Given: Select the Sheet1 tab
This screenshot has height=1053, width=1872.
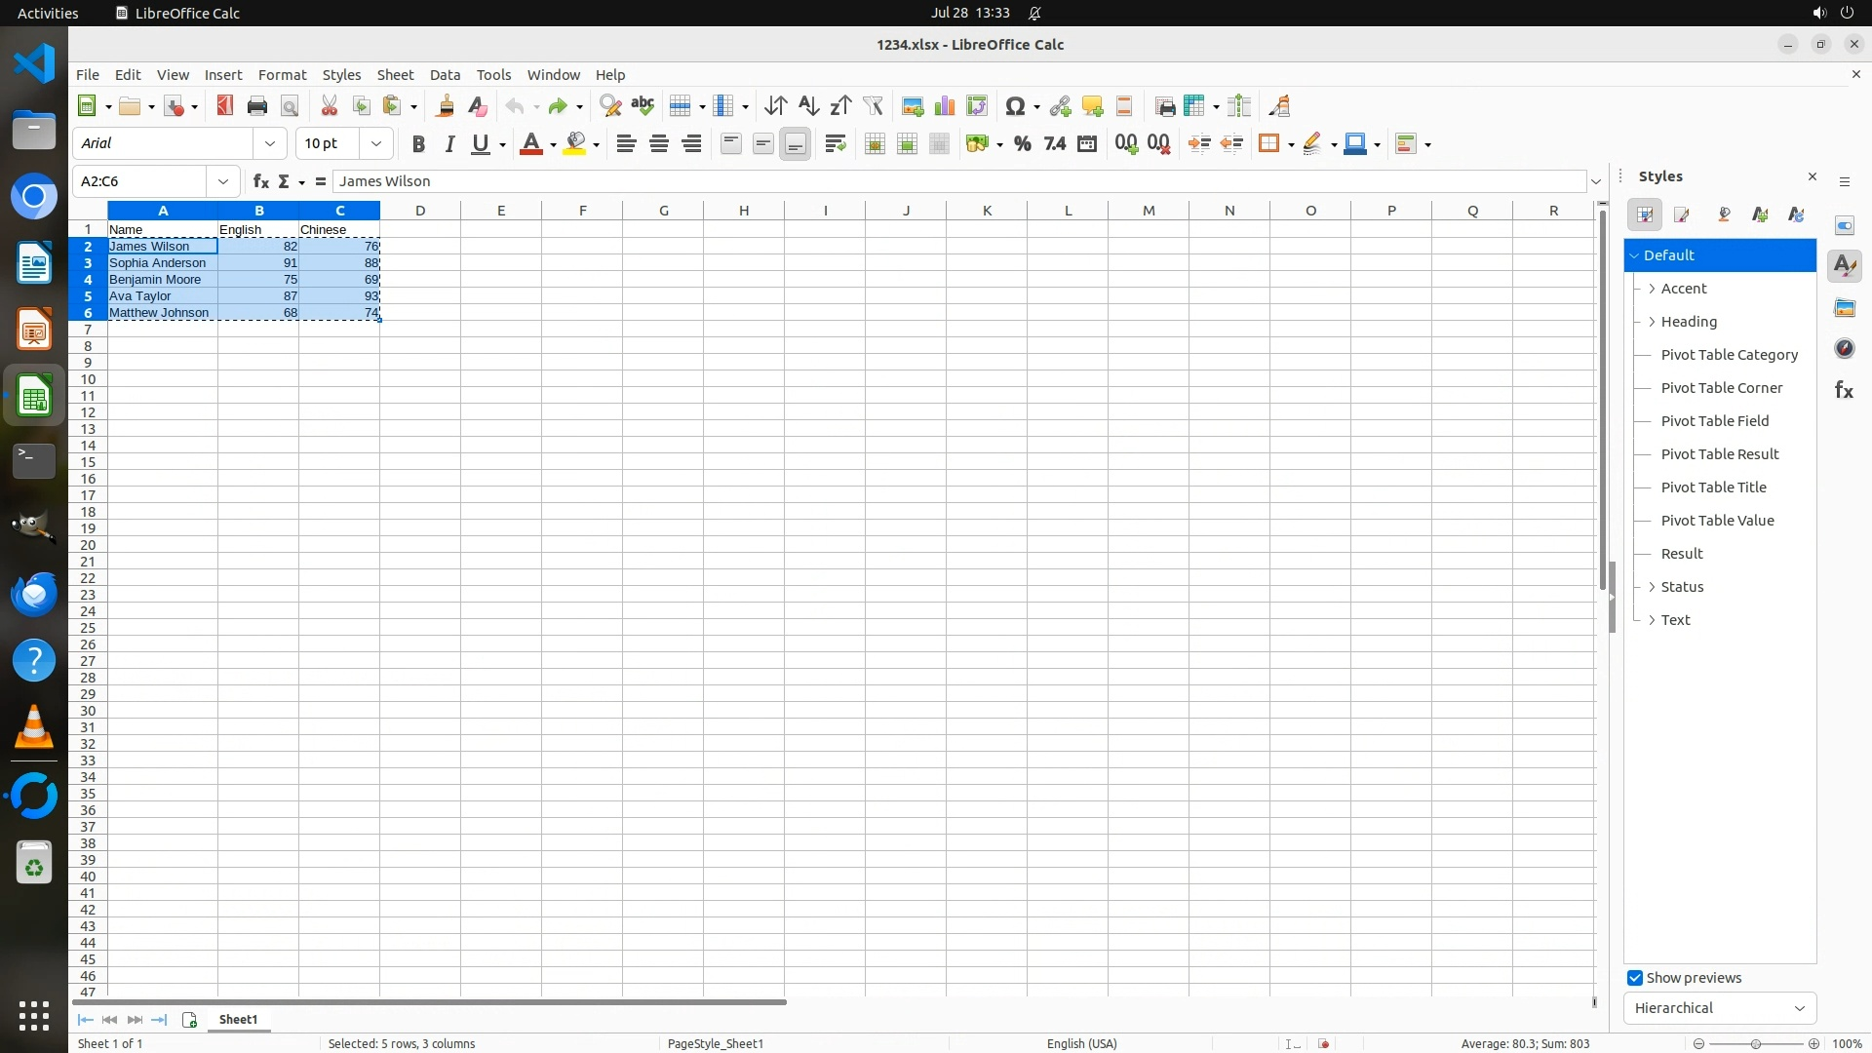Looking at the screenshot, I should tap(238, 1020).
